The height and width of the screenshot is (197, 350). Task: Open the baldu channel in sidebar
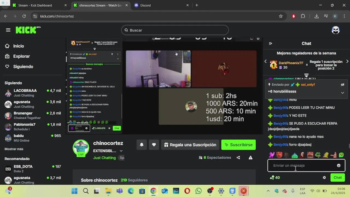[33, 138]
